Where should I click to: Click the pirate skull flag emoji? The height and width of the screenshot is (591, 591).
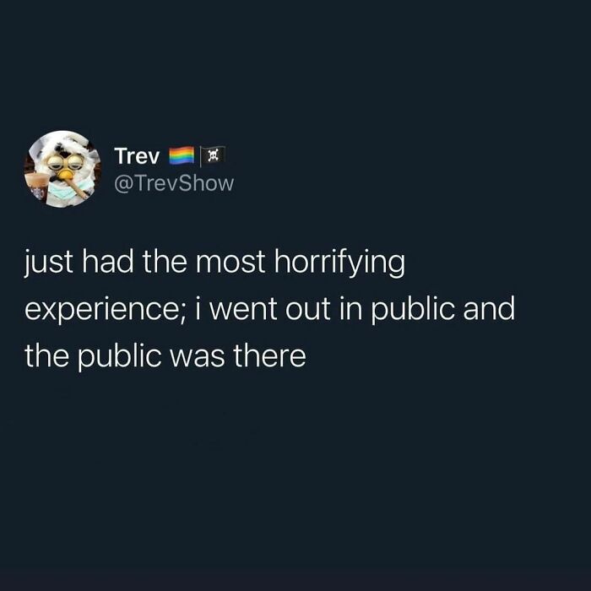pos(213,155)
